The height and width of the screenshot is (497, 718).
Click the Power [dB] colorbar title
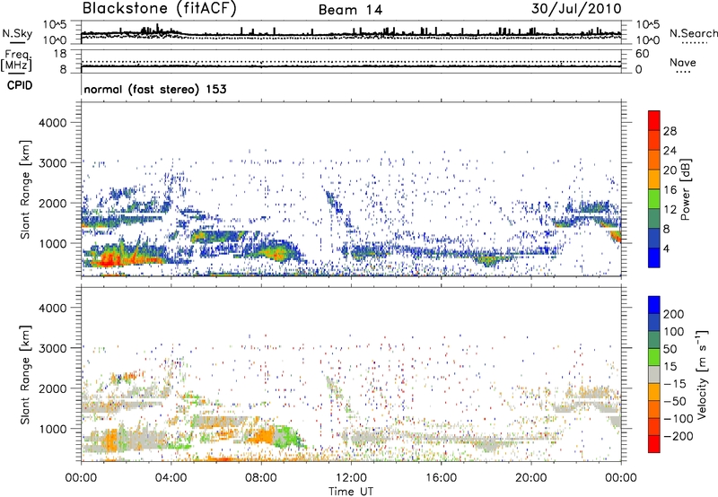pyautogui.click(x=686, y=189)
